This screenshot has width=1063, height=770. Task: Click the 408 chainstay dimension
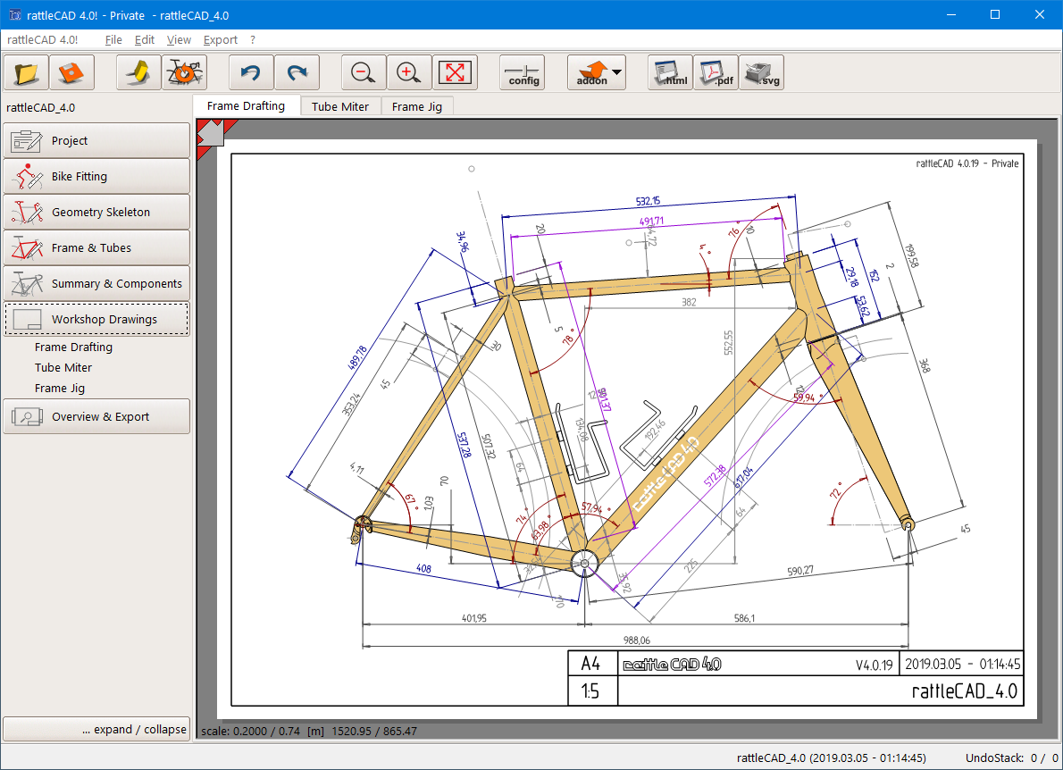click(x=423, y=568)
